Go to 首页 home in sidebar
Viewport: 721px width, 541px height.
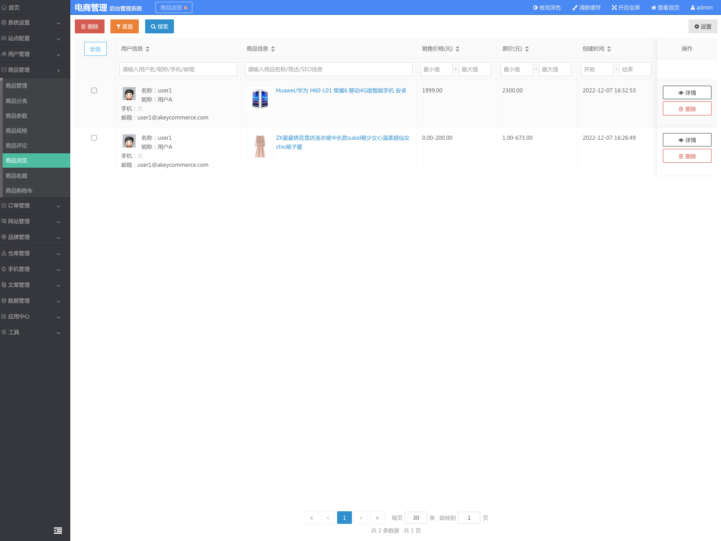(x=35, y=8)
